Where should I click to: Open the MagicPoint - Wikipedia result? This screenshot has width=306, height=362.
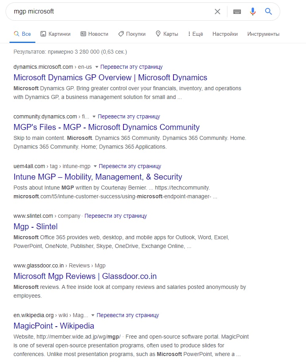[54, 326]
